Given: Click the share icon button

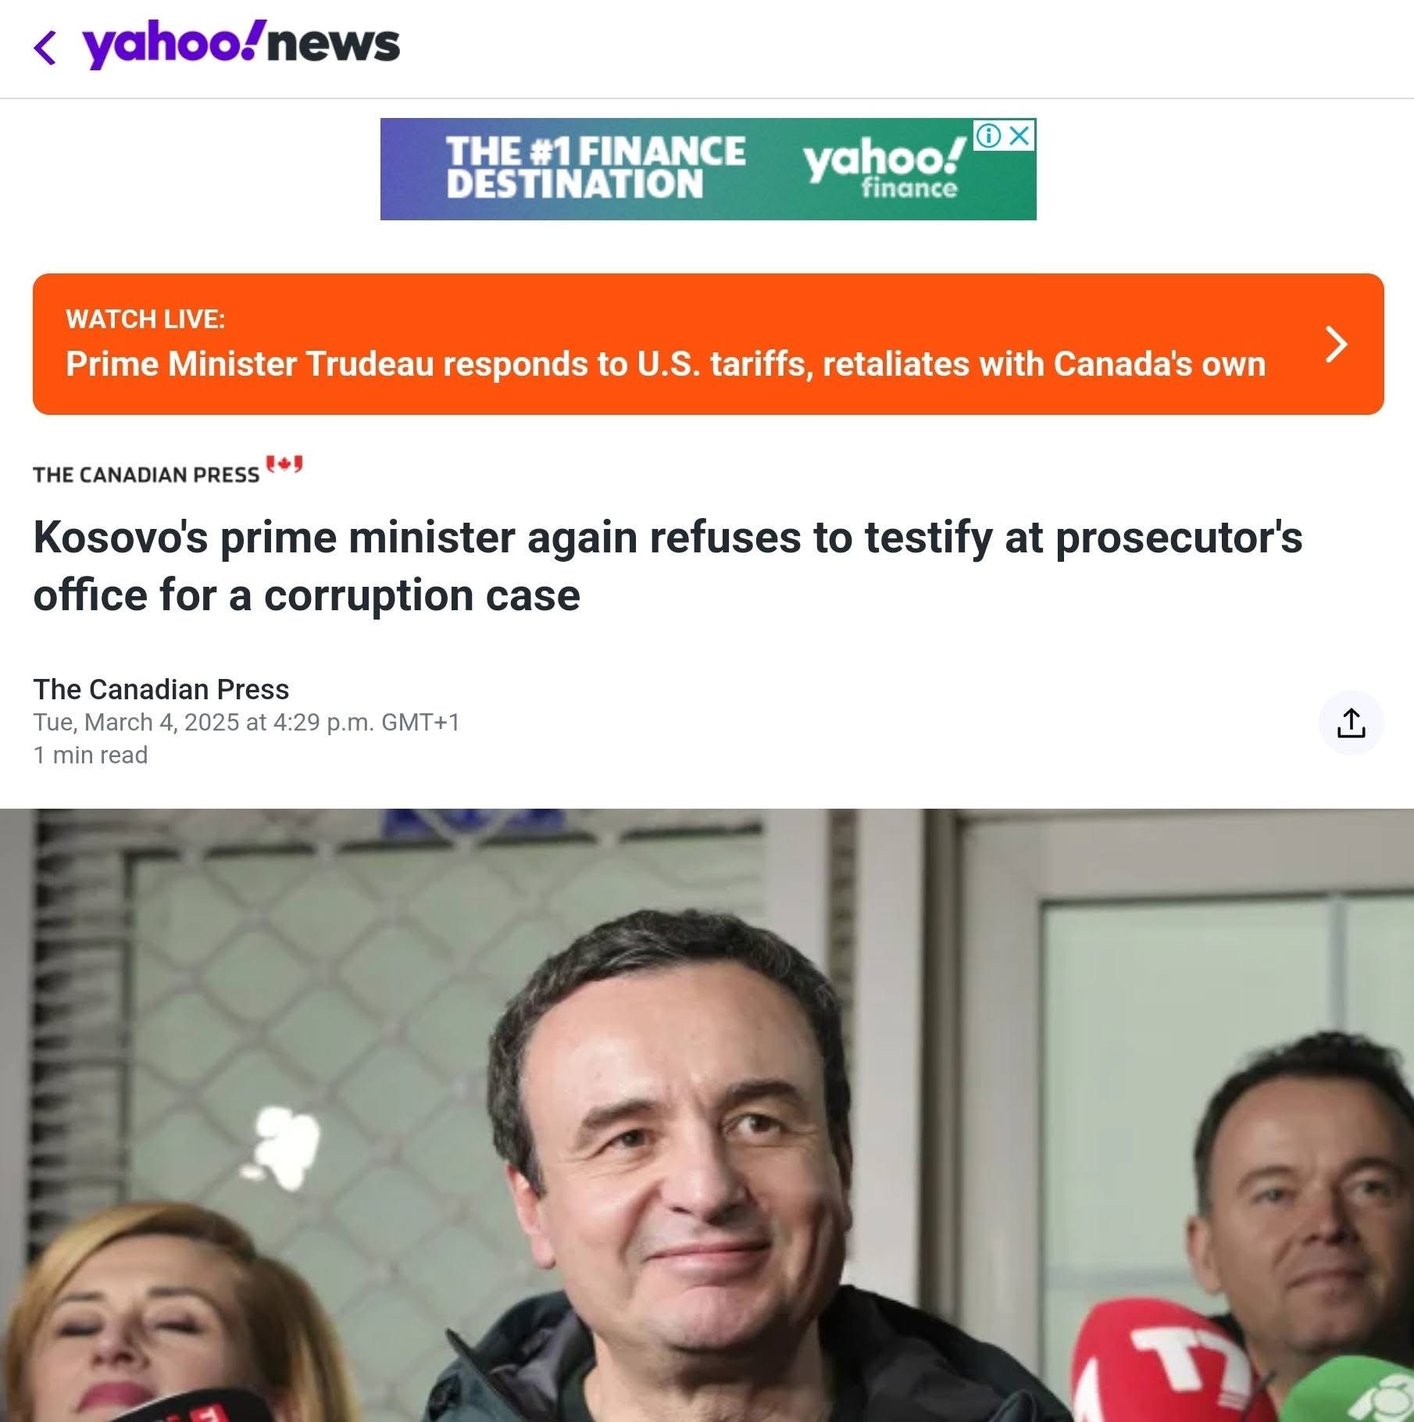Looking at the screenshot, I should click(1351, 723).
